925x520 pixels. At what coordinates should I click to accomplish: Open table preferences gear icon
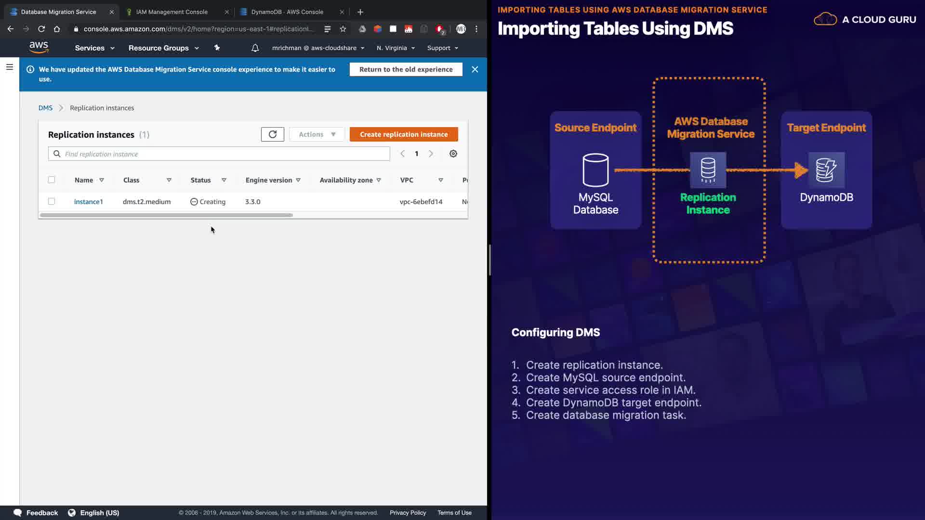coord(453,154)
